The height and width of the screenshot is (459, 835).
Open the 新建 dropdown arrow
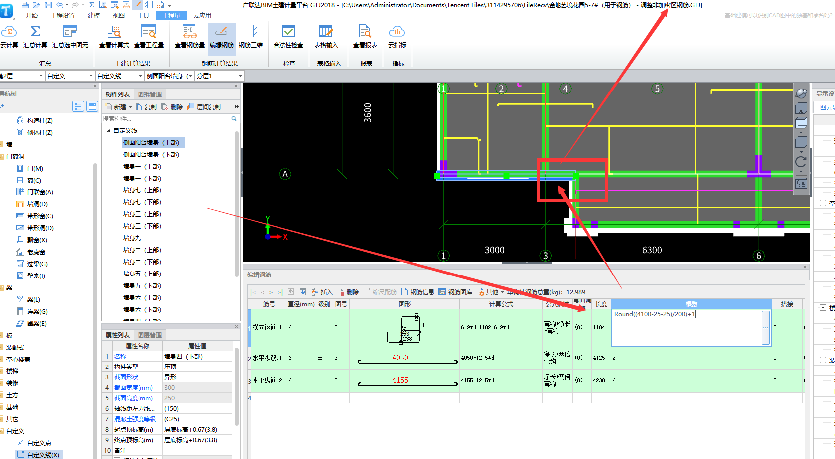coord(131,107)
